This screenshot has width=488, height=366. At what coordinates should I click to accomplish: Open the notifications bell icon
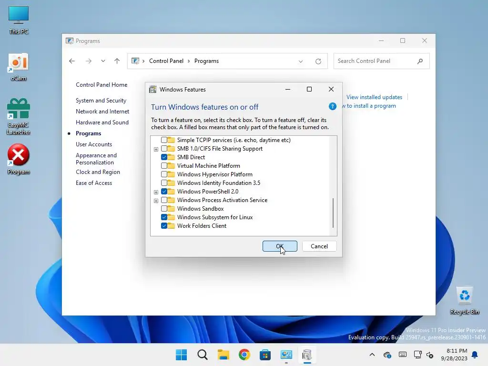[475, 355]
